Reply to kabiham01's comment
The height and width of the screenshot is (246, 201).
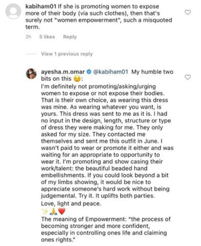point(70,37)
